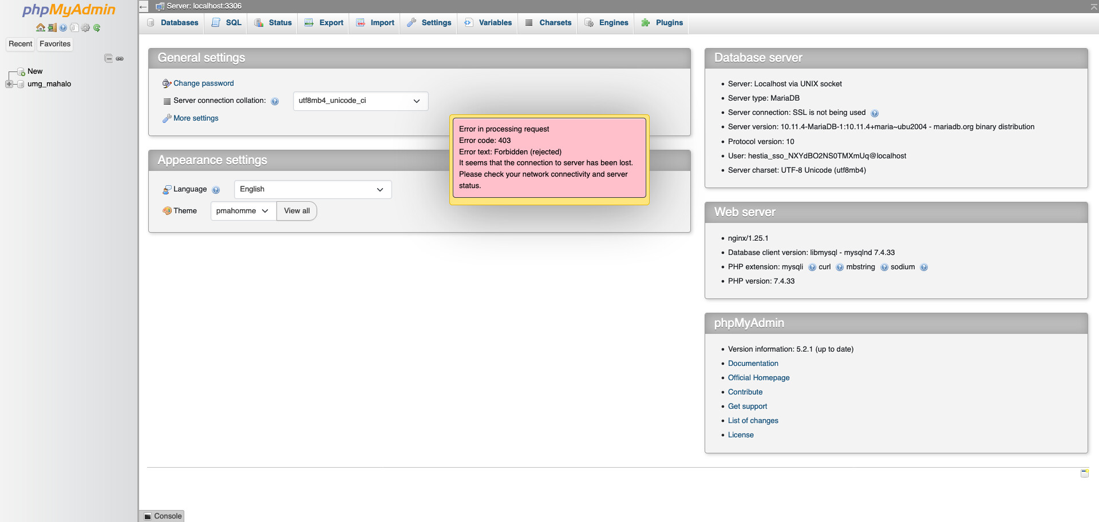Open the List of changes link
Screen dimensions: 1099x522
coord(753,421)
